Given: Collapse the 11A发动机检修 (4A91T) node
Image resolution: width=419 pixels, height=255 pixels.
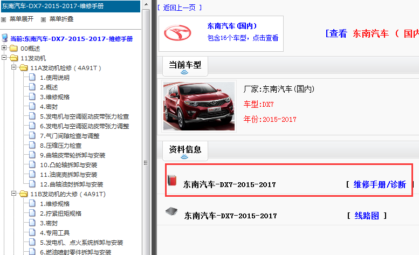Looking at the screenshot, I should point(13,67).
